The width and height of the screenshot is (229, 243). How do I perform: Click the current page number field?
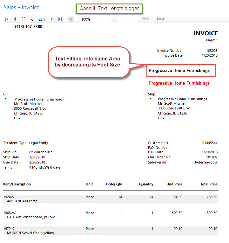click(x=24, y=19)
